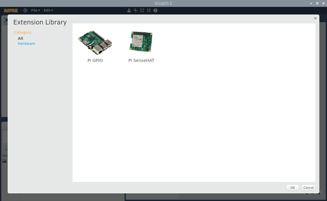This screenshot has height=201, width=327.
Task: Click the Scratch logo
Action: pyautogui.click(x=11, y=10)
